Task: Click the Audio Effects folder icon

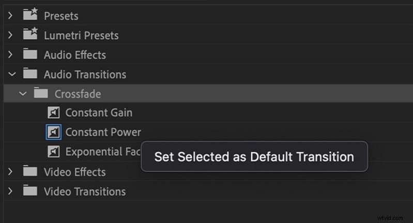Action: coord(31,55)
